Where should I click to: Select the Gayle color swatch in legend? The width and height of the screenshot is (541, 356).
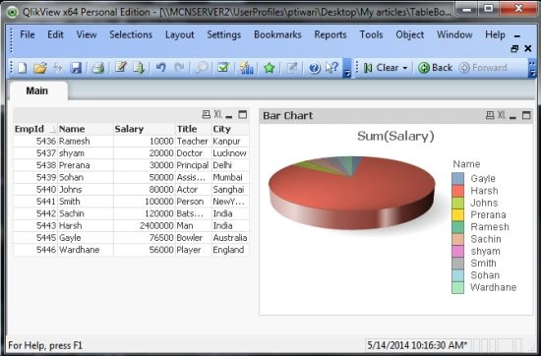[x=457, y=179]
